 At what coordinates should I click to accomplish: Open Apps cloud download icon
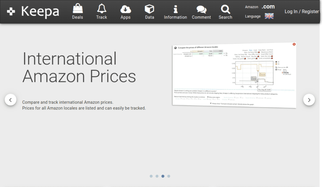click(x=126, y=9)
